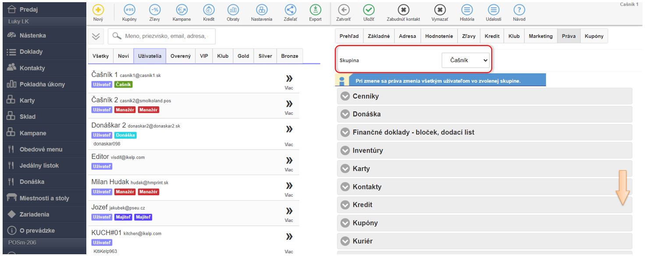This screenshot has width=646, height=256.
Task: Open Kupóny in the top toolbar
Action: click(x=129, y=11)
